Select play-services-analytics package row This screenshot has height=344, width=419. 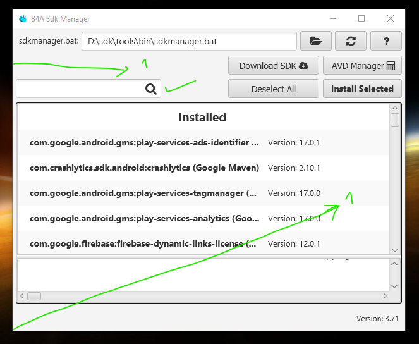pos(203,218)
